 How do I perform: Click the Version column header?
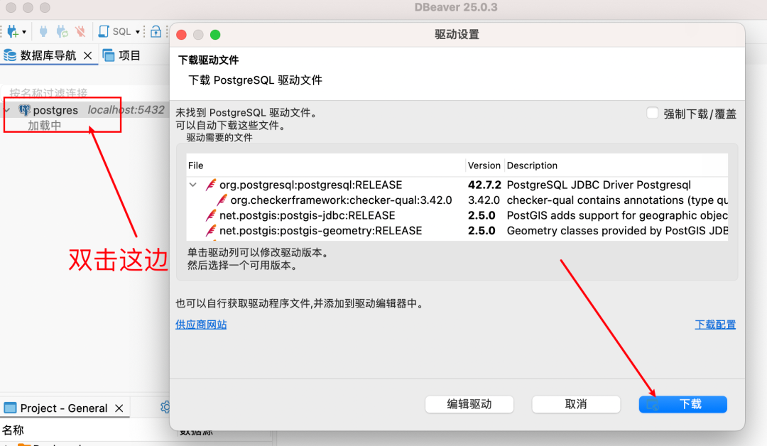pyautogui.click(x=484, y=165)
